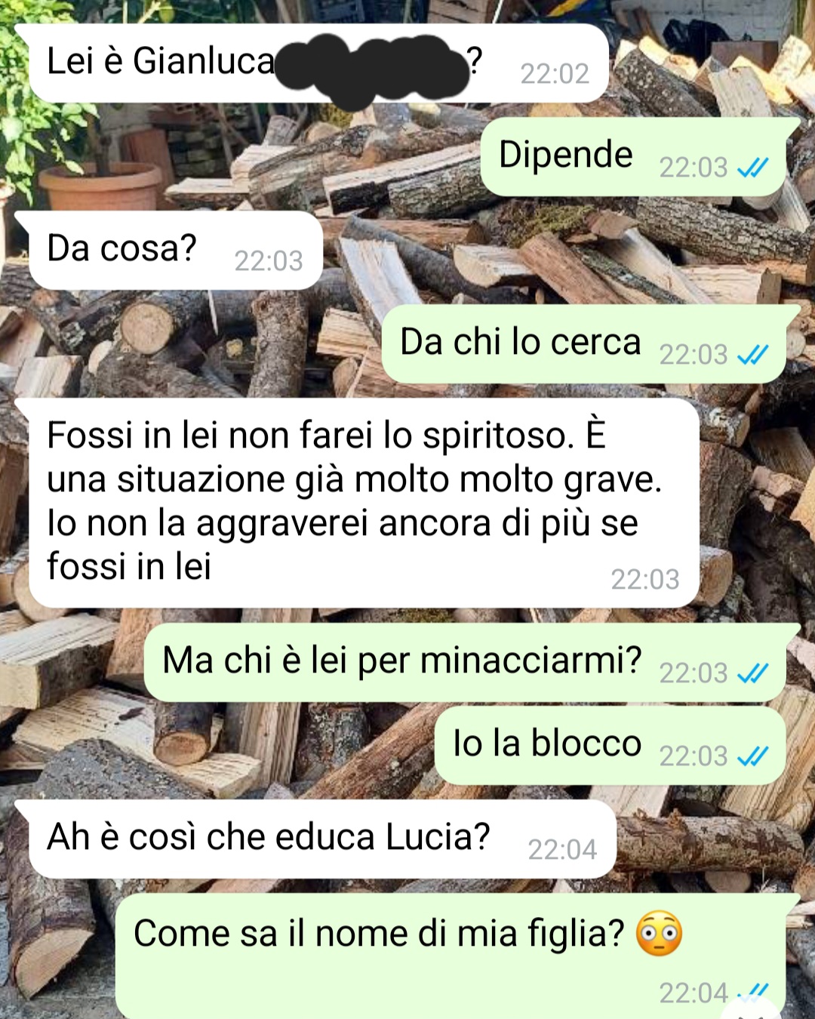Tap the read ticks on the 22:04 sent message

[752, 993]
